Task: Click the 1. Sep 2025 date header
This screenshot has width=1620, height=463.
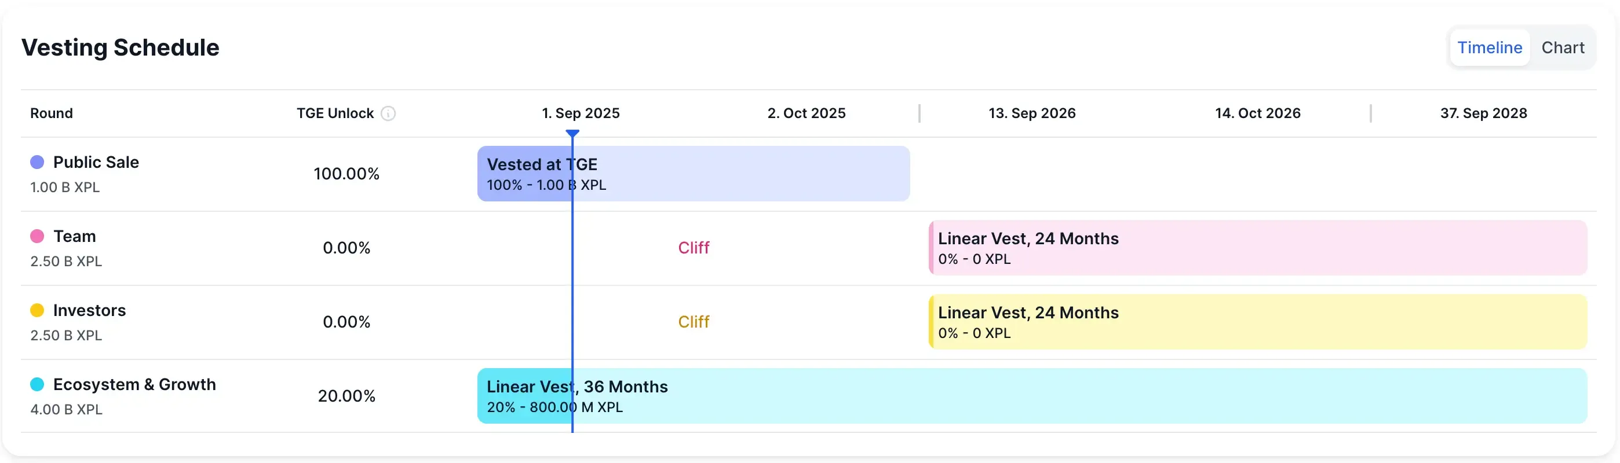Action: point(581,113)
